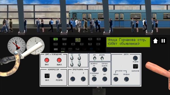Click the ОЧ indicator lamp
This screenshot has width=170, height=95.
tap(56, 44)
